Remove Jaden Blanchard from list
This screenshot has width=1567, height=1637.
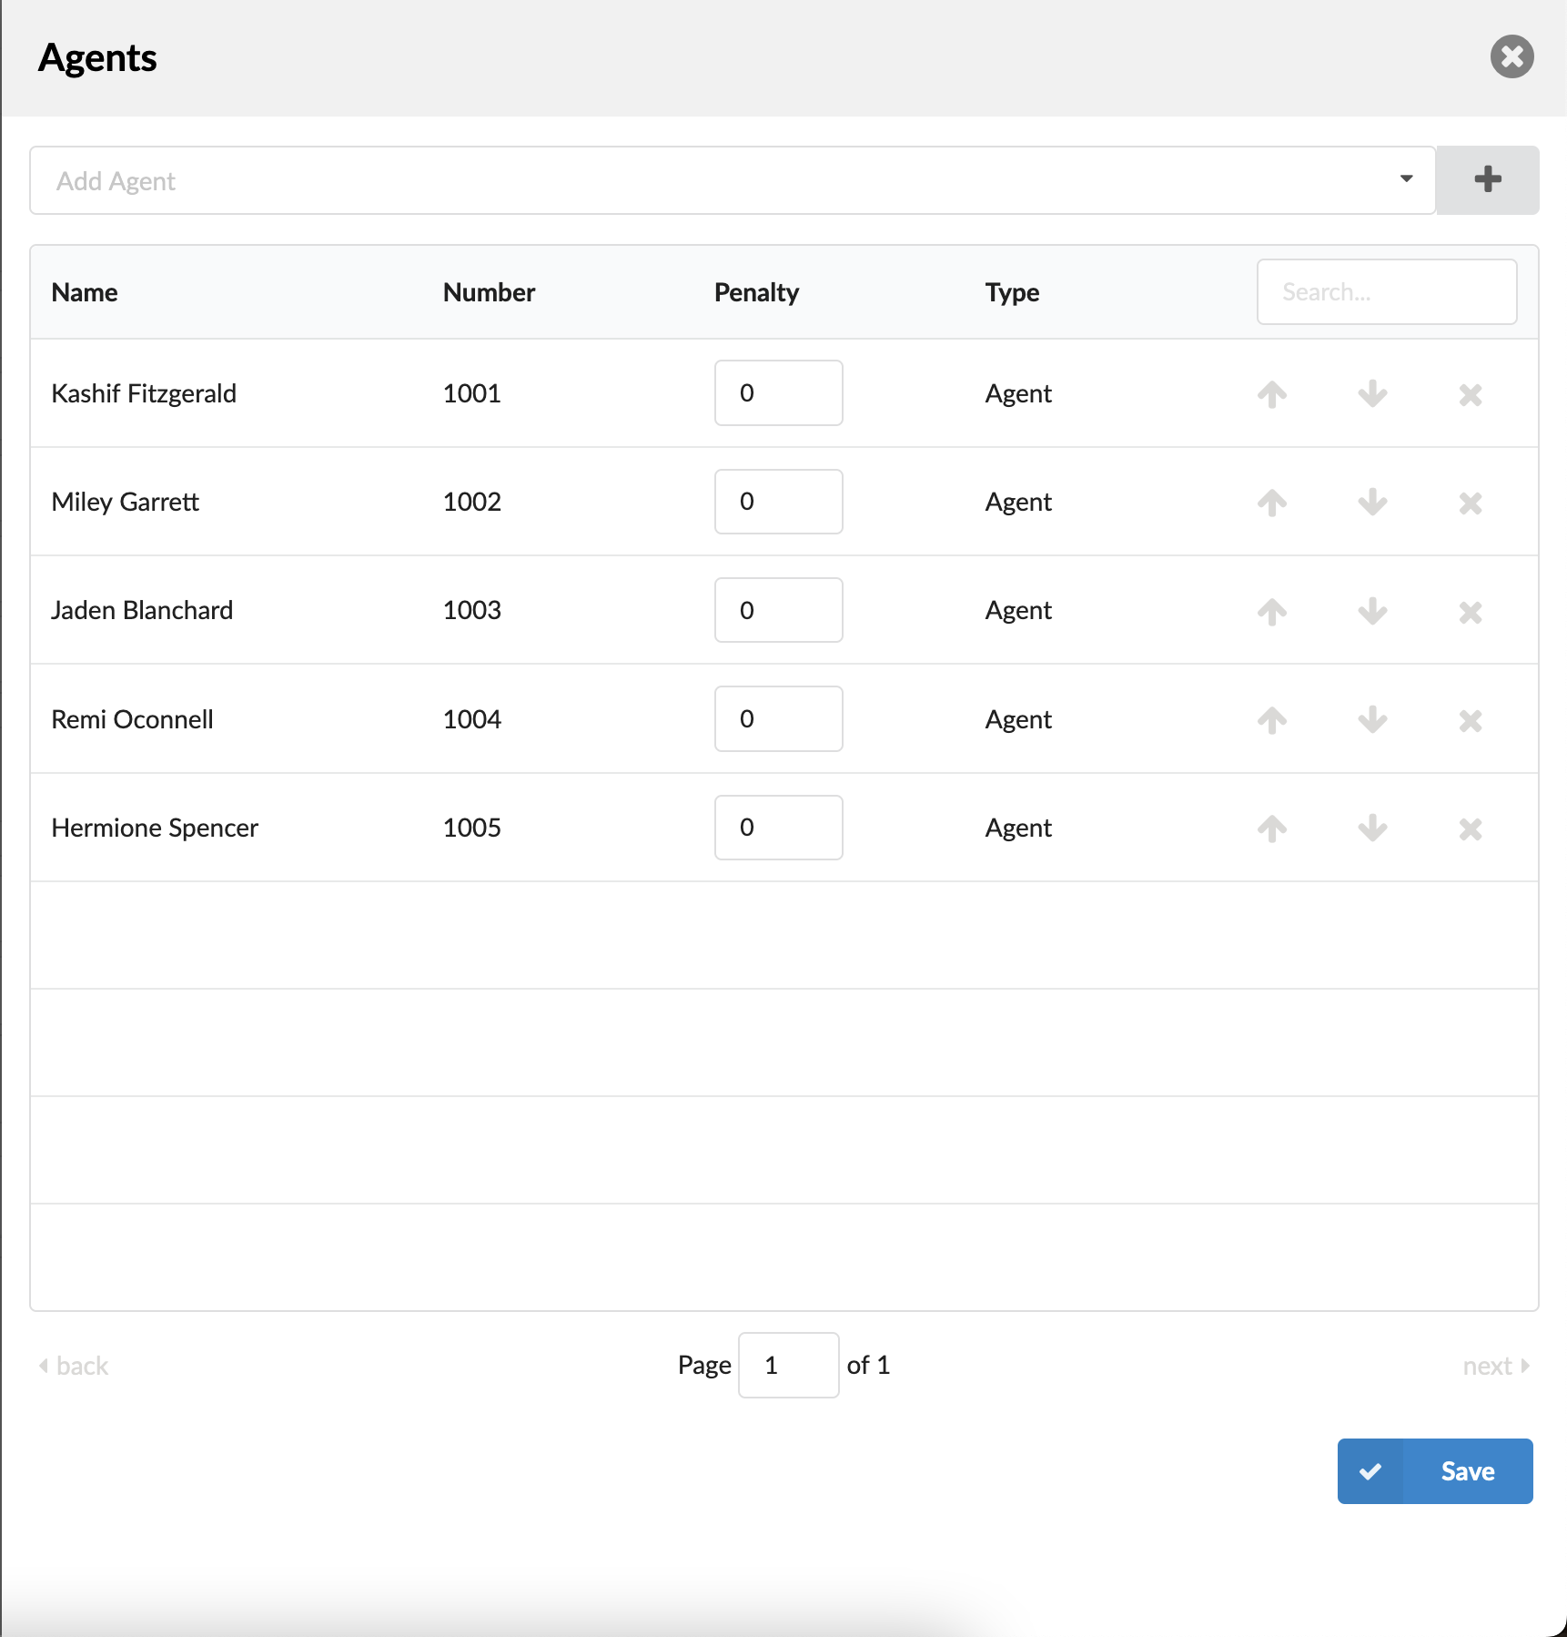1471,613
